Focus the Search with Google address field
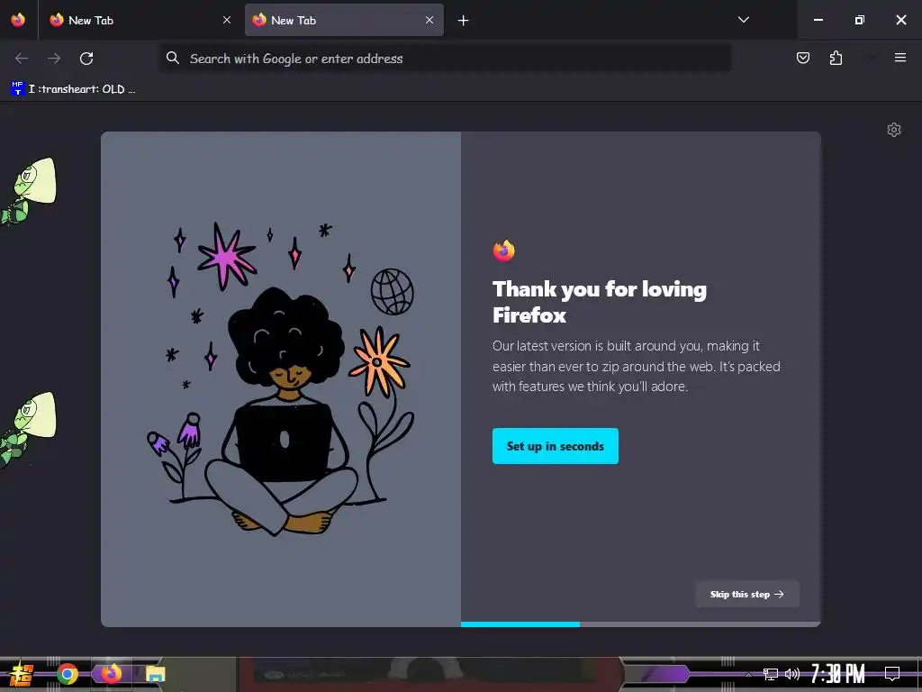Screen dimensions: 922x692 445,58
